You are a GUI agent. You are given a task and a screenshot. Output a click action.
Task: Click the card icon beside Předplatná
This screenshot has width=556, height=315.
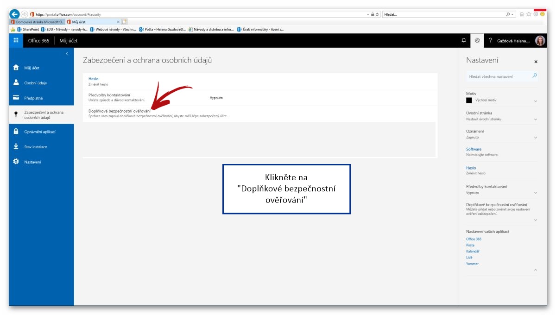(16, 98)
